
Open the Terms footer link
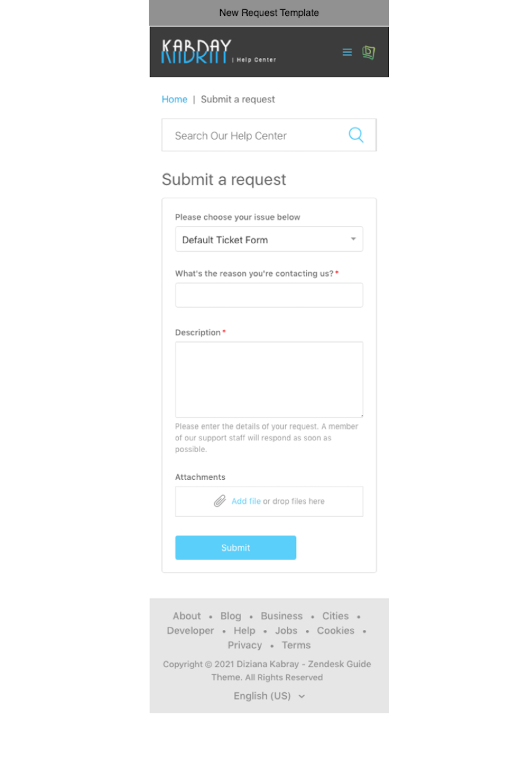[x=296, y=645]
